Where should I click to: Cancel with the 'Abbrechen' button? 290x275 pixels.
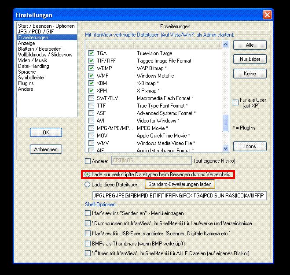tap(46, 149)
